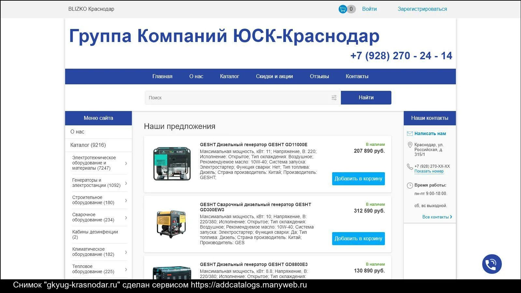Screen dimensions: 521x293
Task: Click the Зарегистрироваться link
Action: click(422, 9)
